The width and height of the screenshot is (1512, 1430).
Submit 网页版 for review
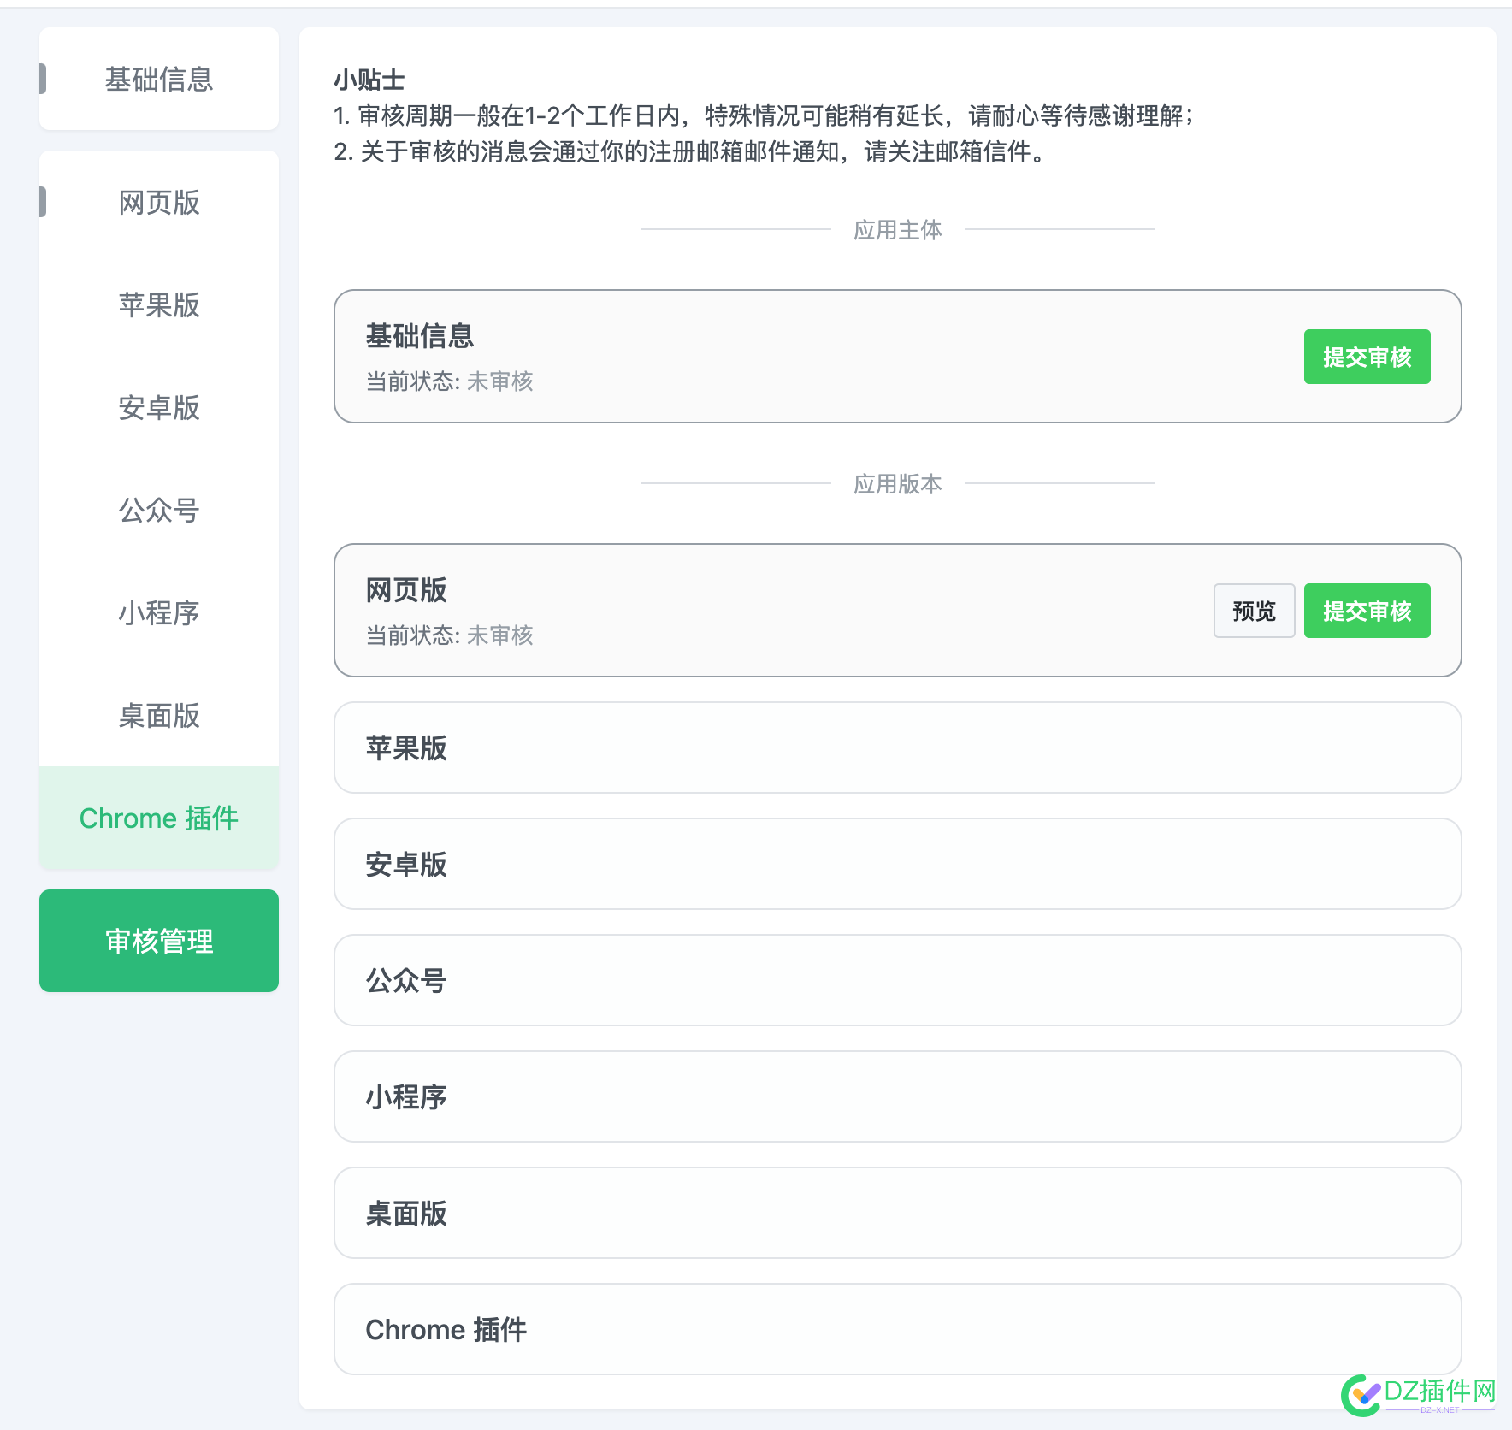(1367, 611)
